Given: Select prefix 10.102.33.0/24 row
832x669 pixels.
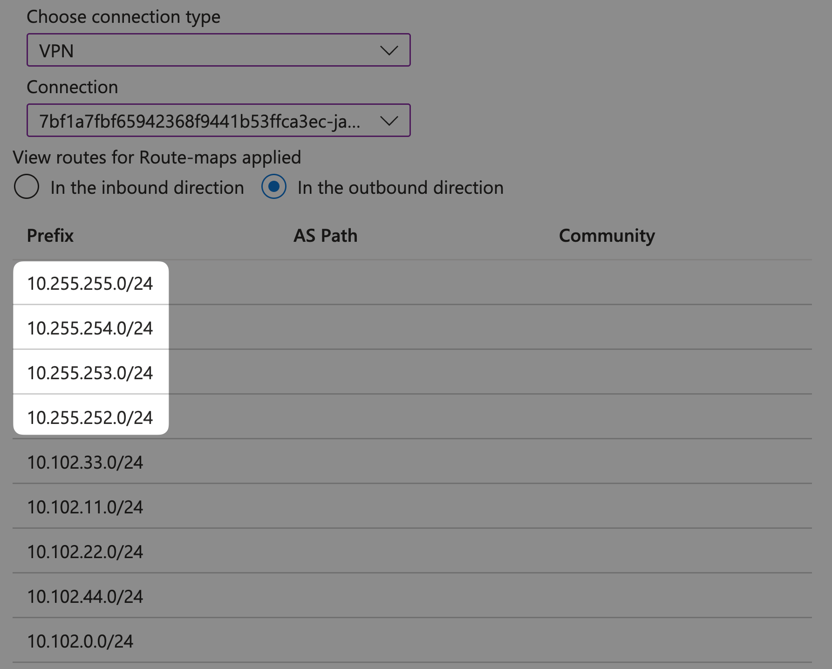Looking at the screenshot, I should click(x=412, y=462).
